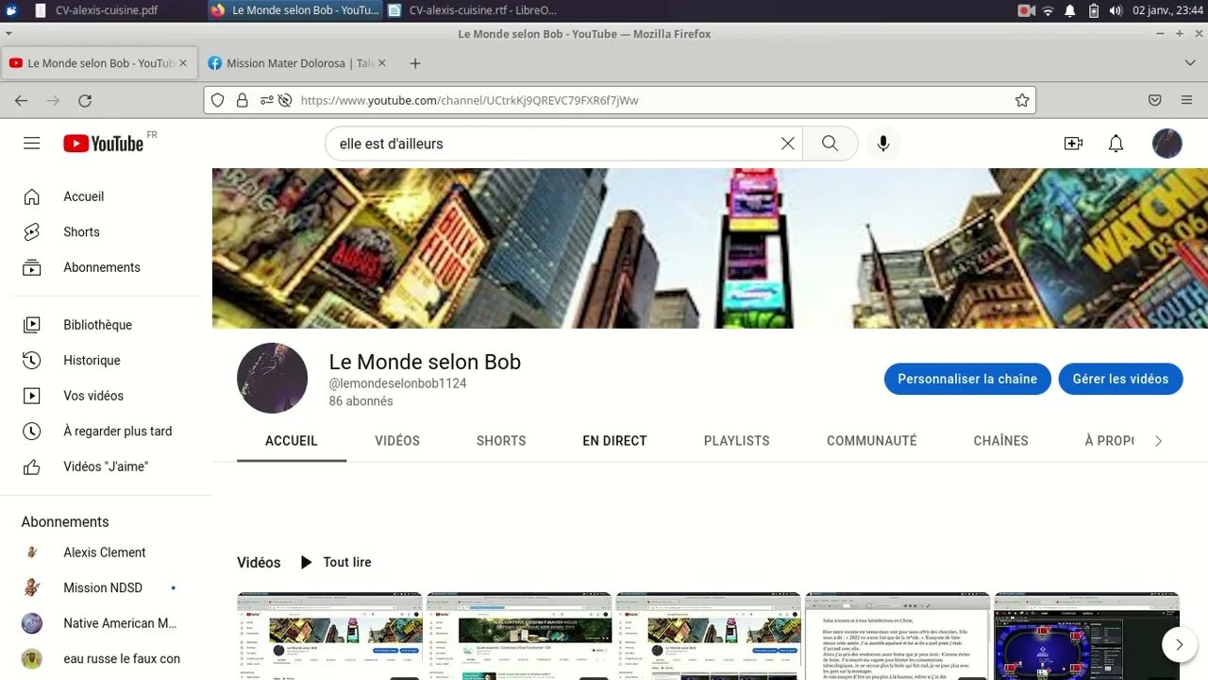Show site security padlock info

click(243, 100)
